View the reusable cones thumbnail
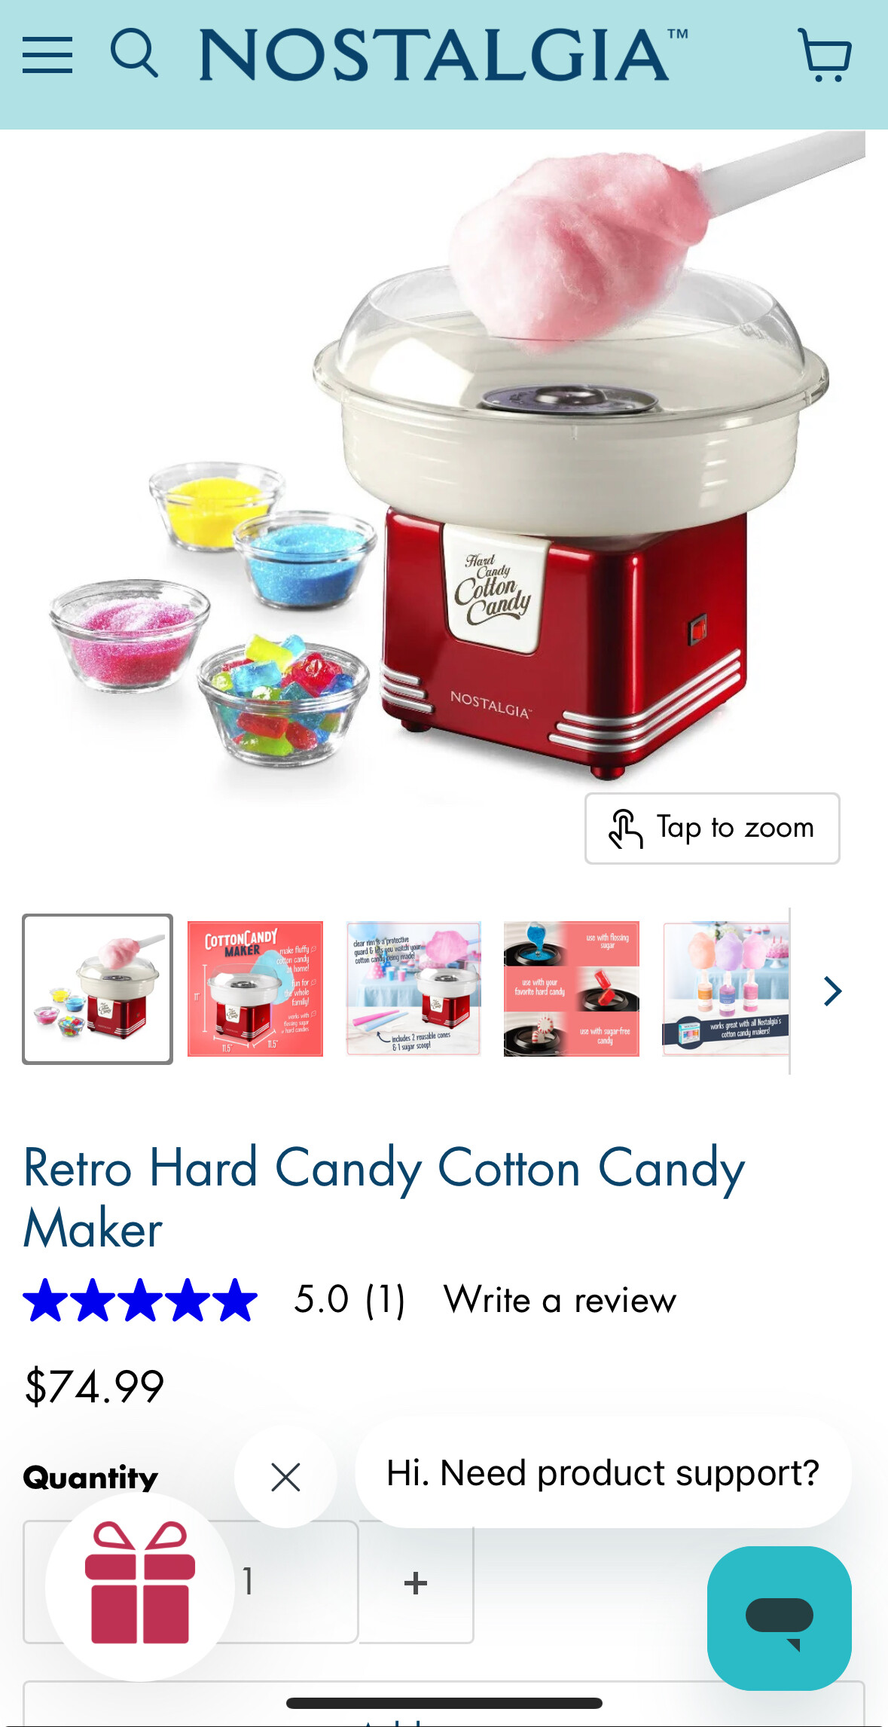Image resolution: width=888 pixels, height=1727 pixels. point(413,989)
